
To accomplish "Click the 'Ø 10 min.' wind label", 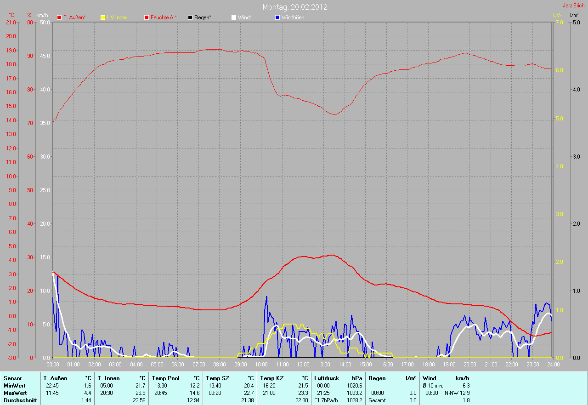I will pos(433,386).
